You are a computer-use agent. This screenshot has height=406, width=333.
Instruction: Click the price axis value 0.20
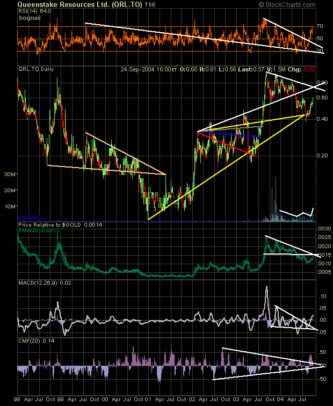[x=322, y=156]
